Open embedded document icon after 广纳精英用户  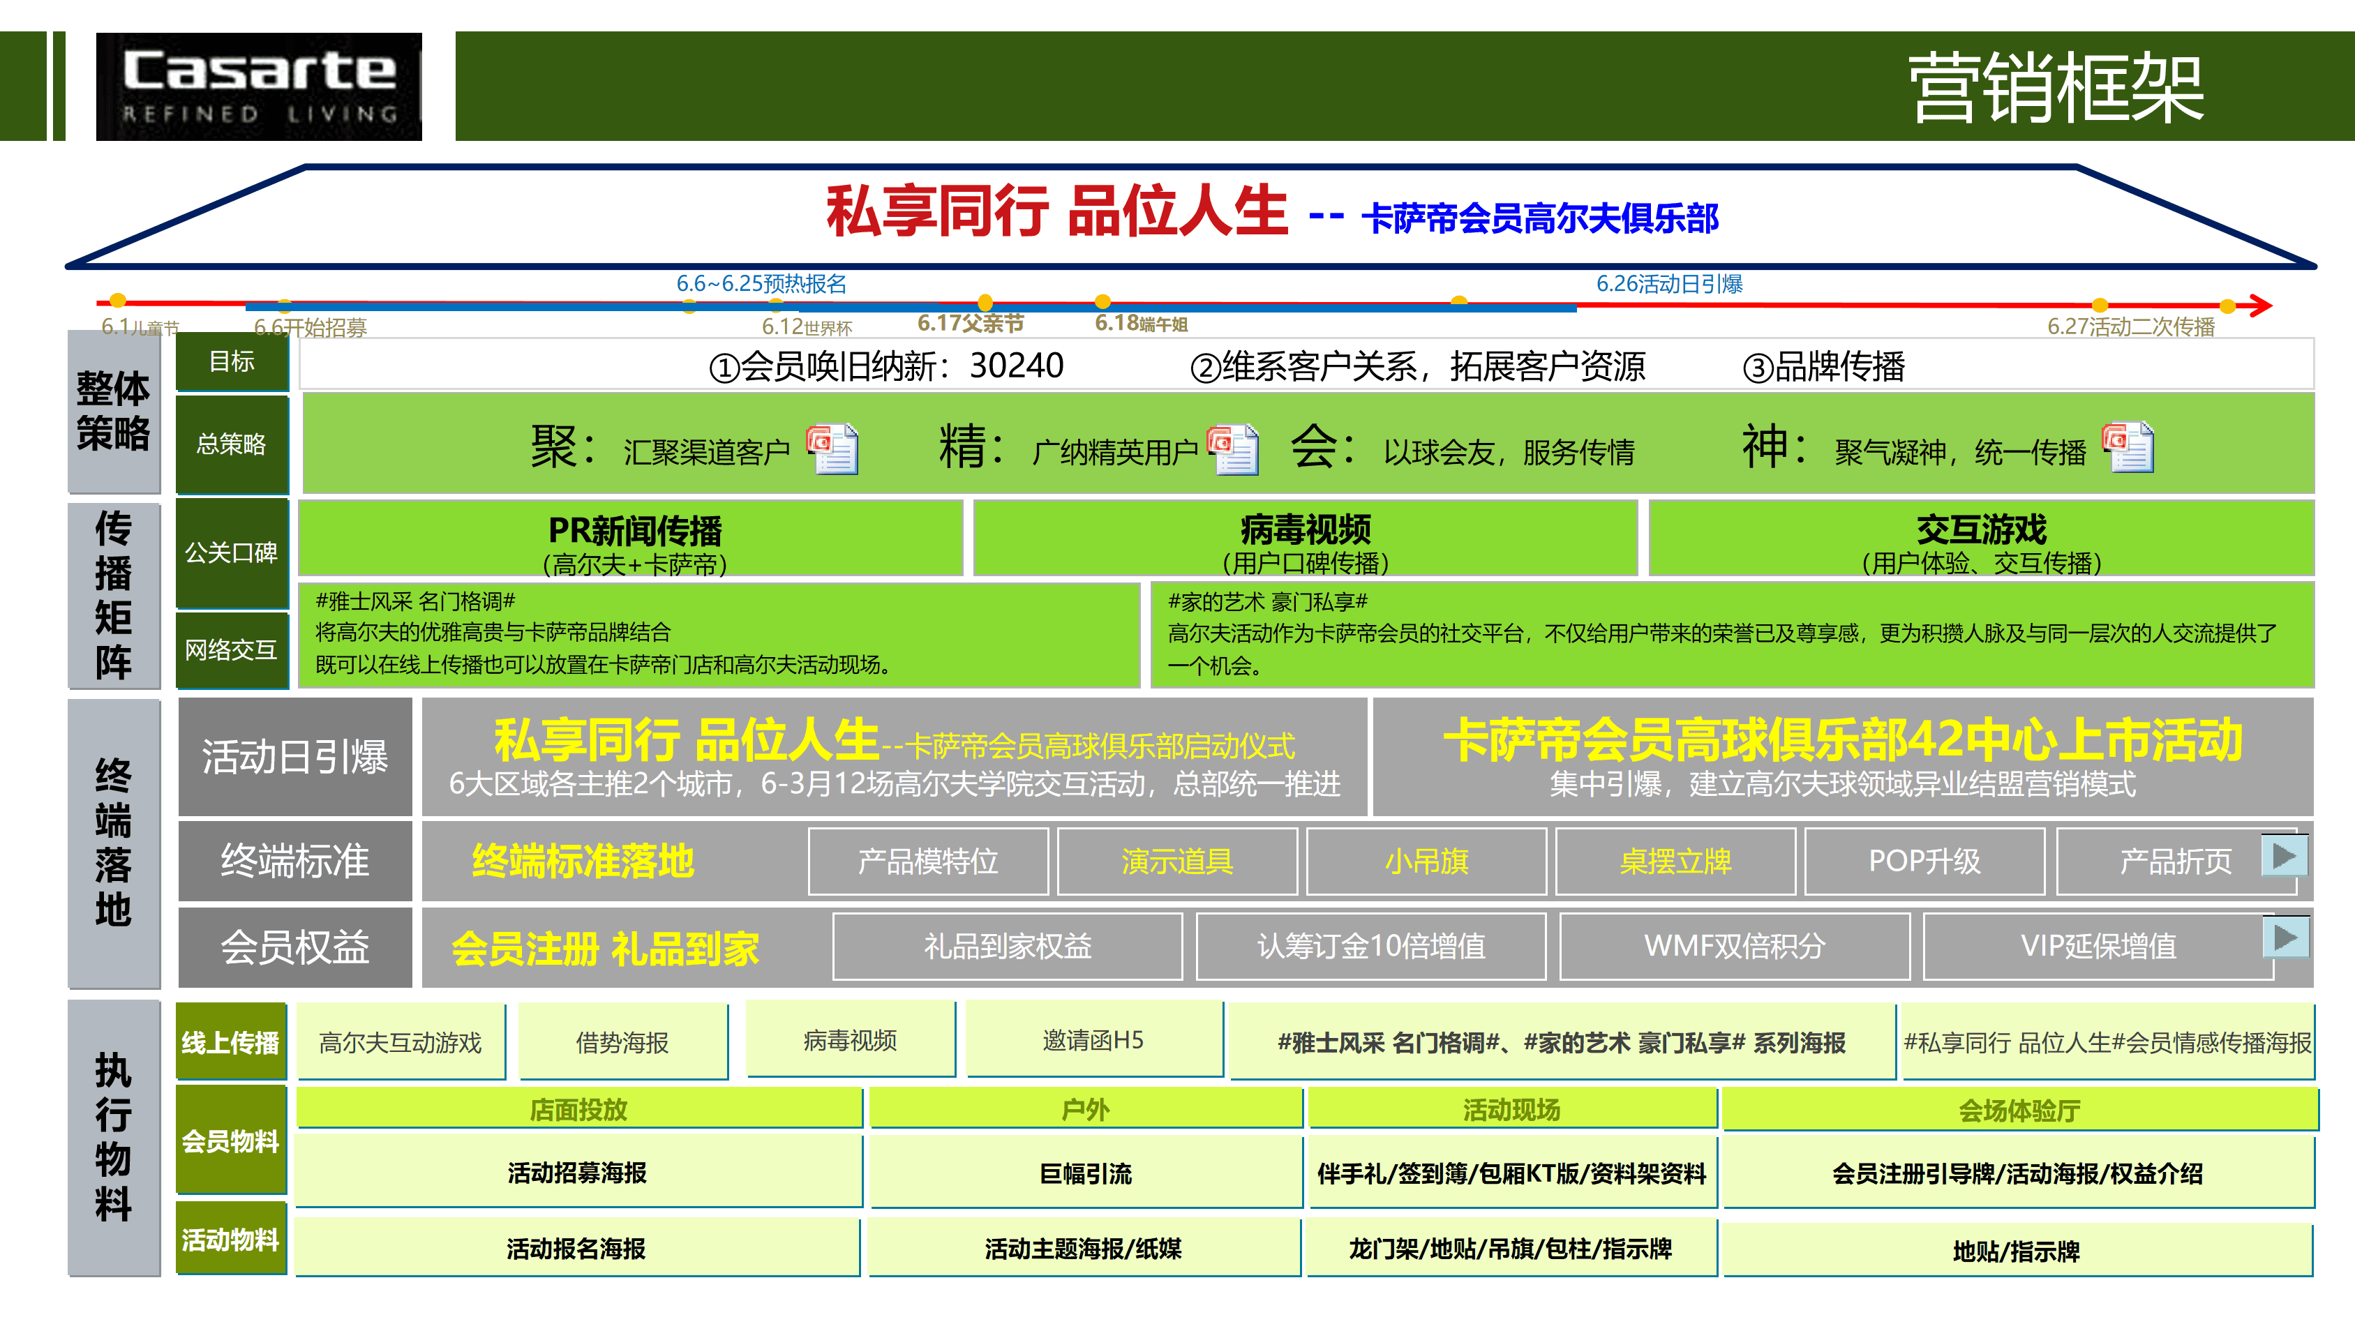tap(1232, 449)
